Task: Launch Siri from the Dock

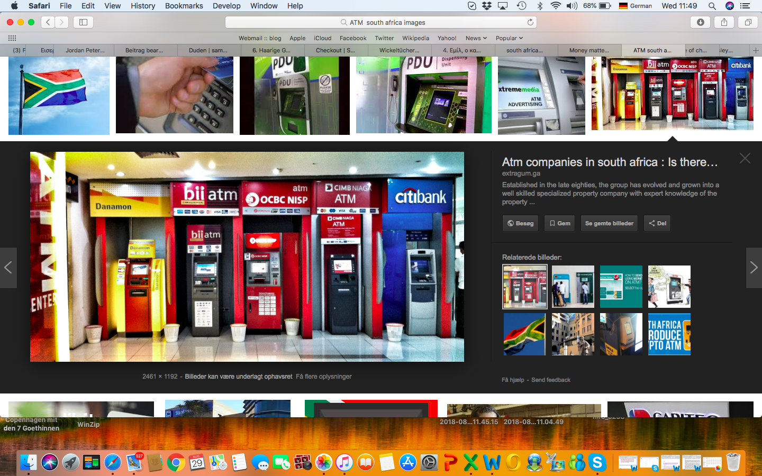Action: (50, 463)
